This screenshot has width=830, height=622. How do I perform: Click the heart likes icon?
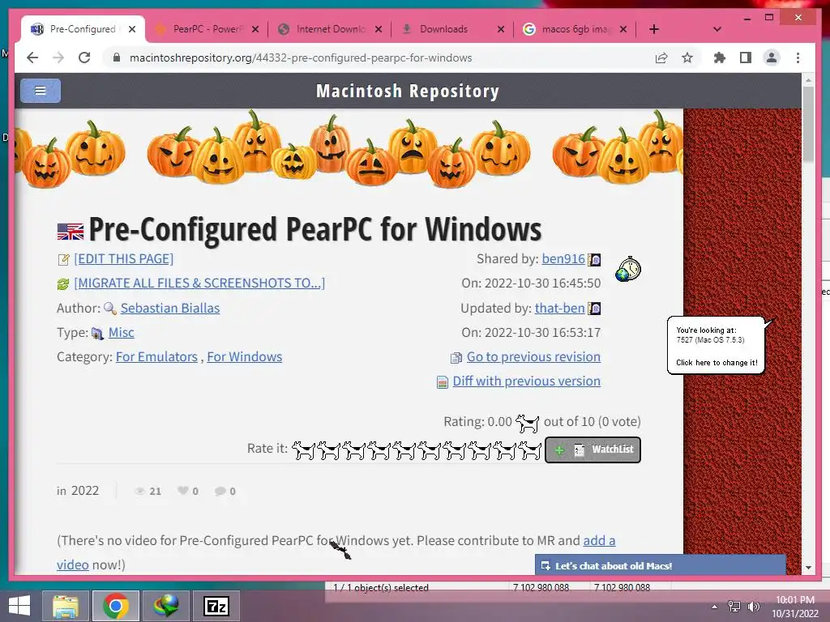[x=182, y=491]
